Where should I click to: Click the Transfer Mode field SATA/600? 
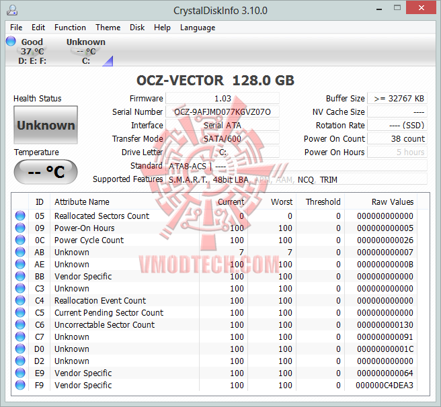[223, 138]
